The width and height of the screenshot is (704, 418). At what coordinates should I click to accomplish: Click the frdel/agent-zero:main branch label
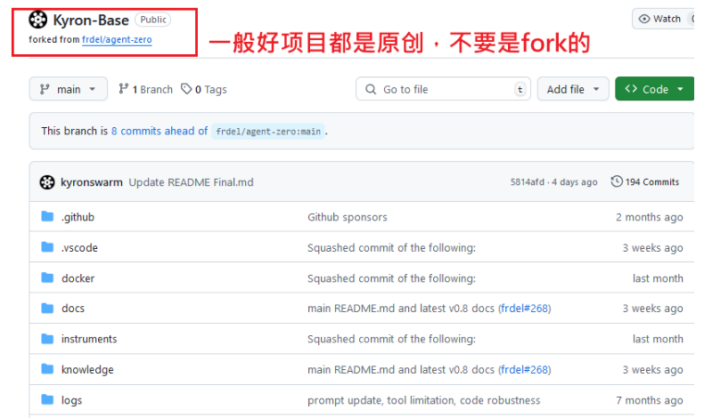tap(268, 132)
